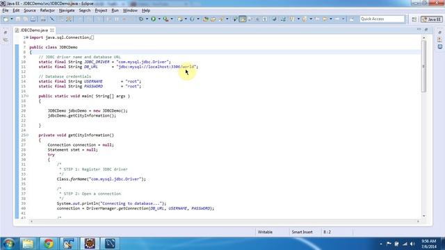Click the Last Edit Location icon

[x=317, y=19]
